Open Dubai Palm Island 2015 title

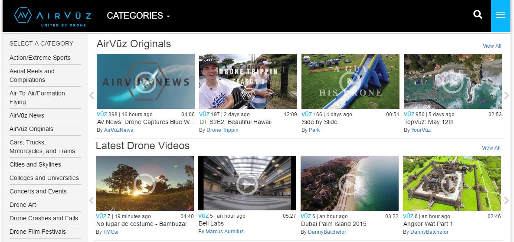[x=334, y=224]
